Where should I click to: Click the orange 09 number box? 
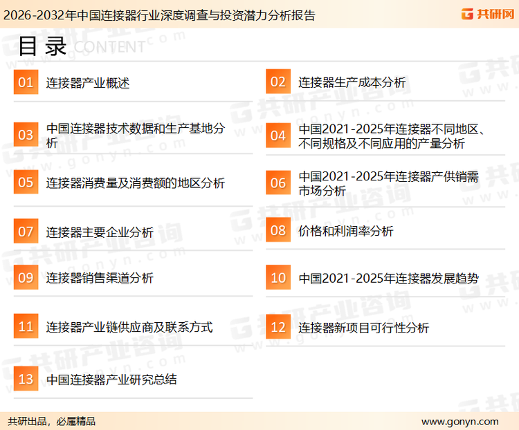click(26, 277)
